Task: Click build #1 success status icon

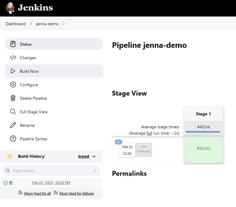Action: [x=5, y=183]
